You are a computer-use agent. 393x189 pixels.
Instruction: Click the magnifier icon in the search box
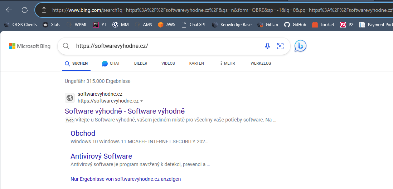point(66,46)
